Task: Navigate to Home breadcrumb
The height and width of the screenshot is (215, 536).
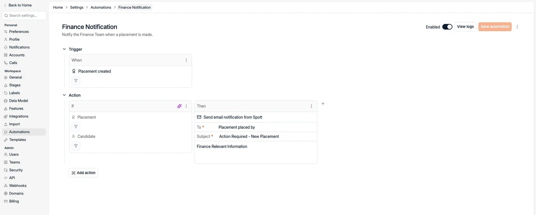Action: 58,7
